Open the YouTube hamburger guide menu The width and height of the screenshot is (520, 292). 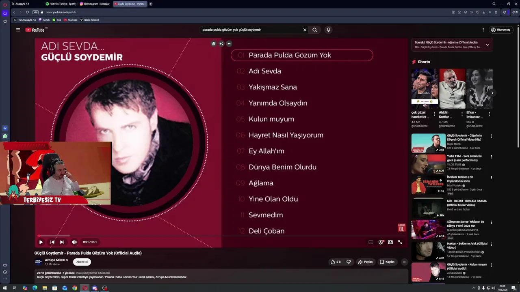click(x=18, y=30)
